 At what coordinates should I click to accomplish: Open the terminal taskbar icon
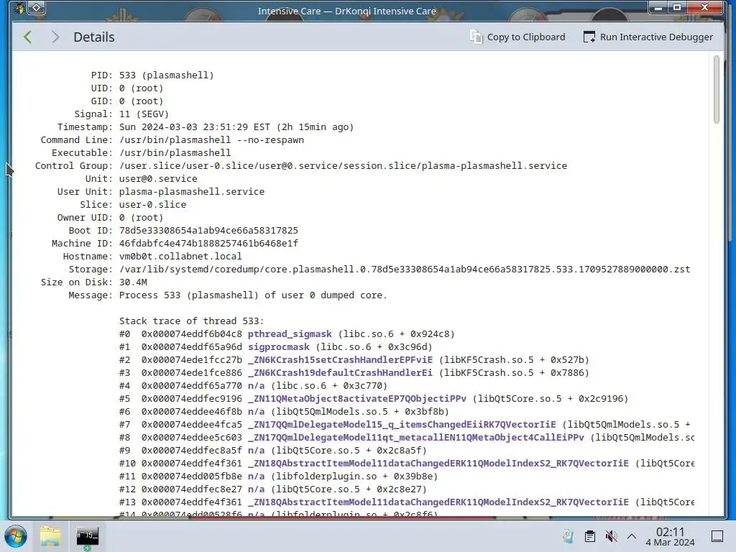coord(87,536)
